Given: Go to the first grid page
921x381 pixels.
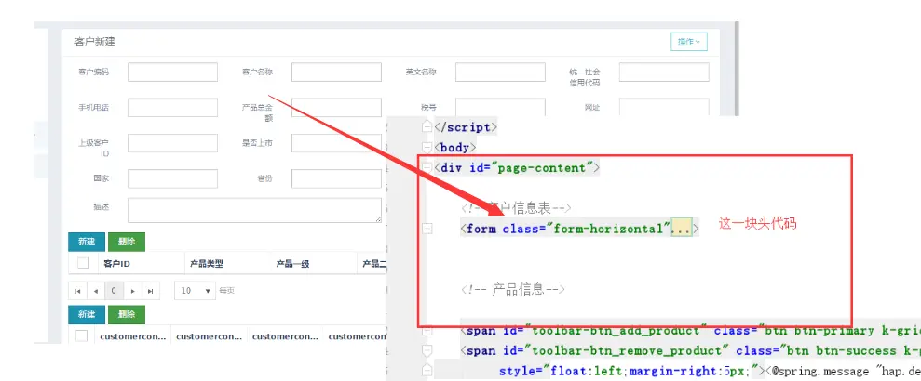Looking at the screenshot, I should 77,291.
